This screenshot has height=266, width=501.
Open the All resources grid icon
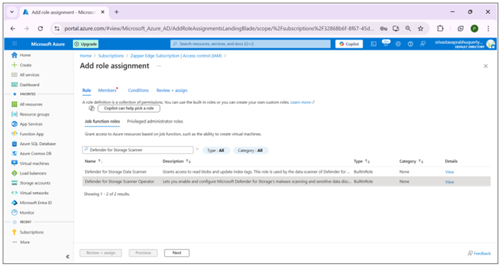pos(14,104)
